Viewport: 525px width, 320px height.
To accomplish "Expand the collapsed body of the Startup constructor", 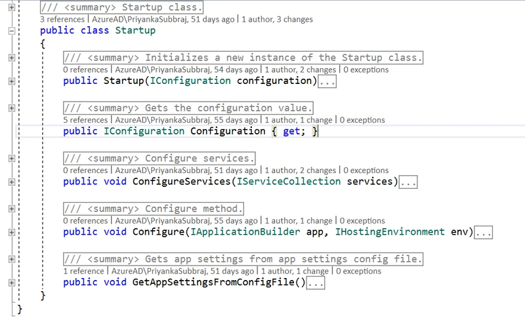I will coord(327,81).
